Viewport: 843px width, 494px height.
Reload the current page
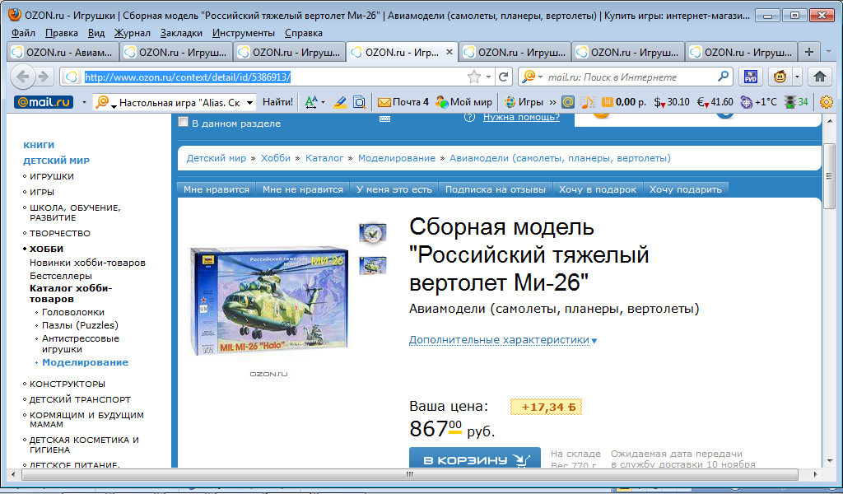pyautogui.click(x=503, y=77)
